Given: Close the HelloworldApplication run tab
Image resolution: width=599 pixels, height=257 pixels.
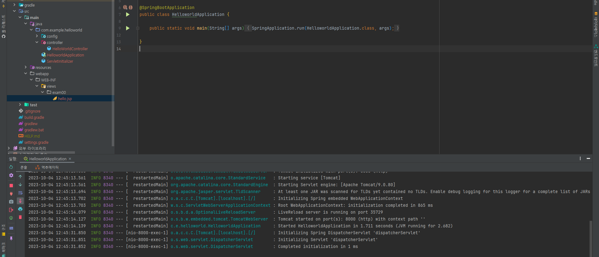Looking at the screenshot, I should point(70,159).
